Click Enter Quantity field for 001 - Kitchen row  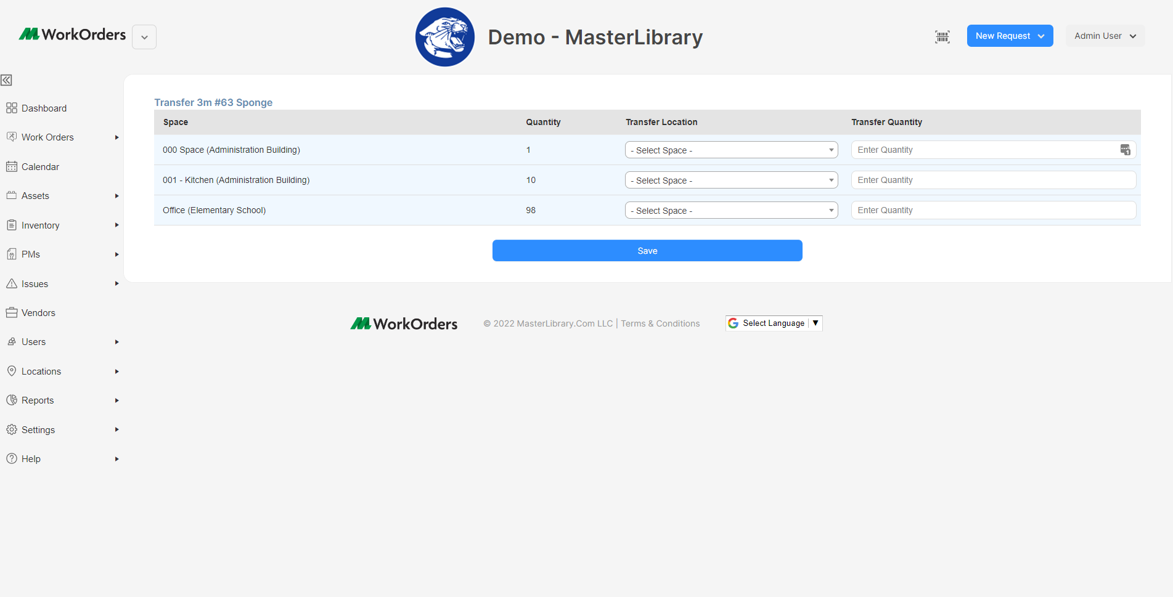(993, 180)
